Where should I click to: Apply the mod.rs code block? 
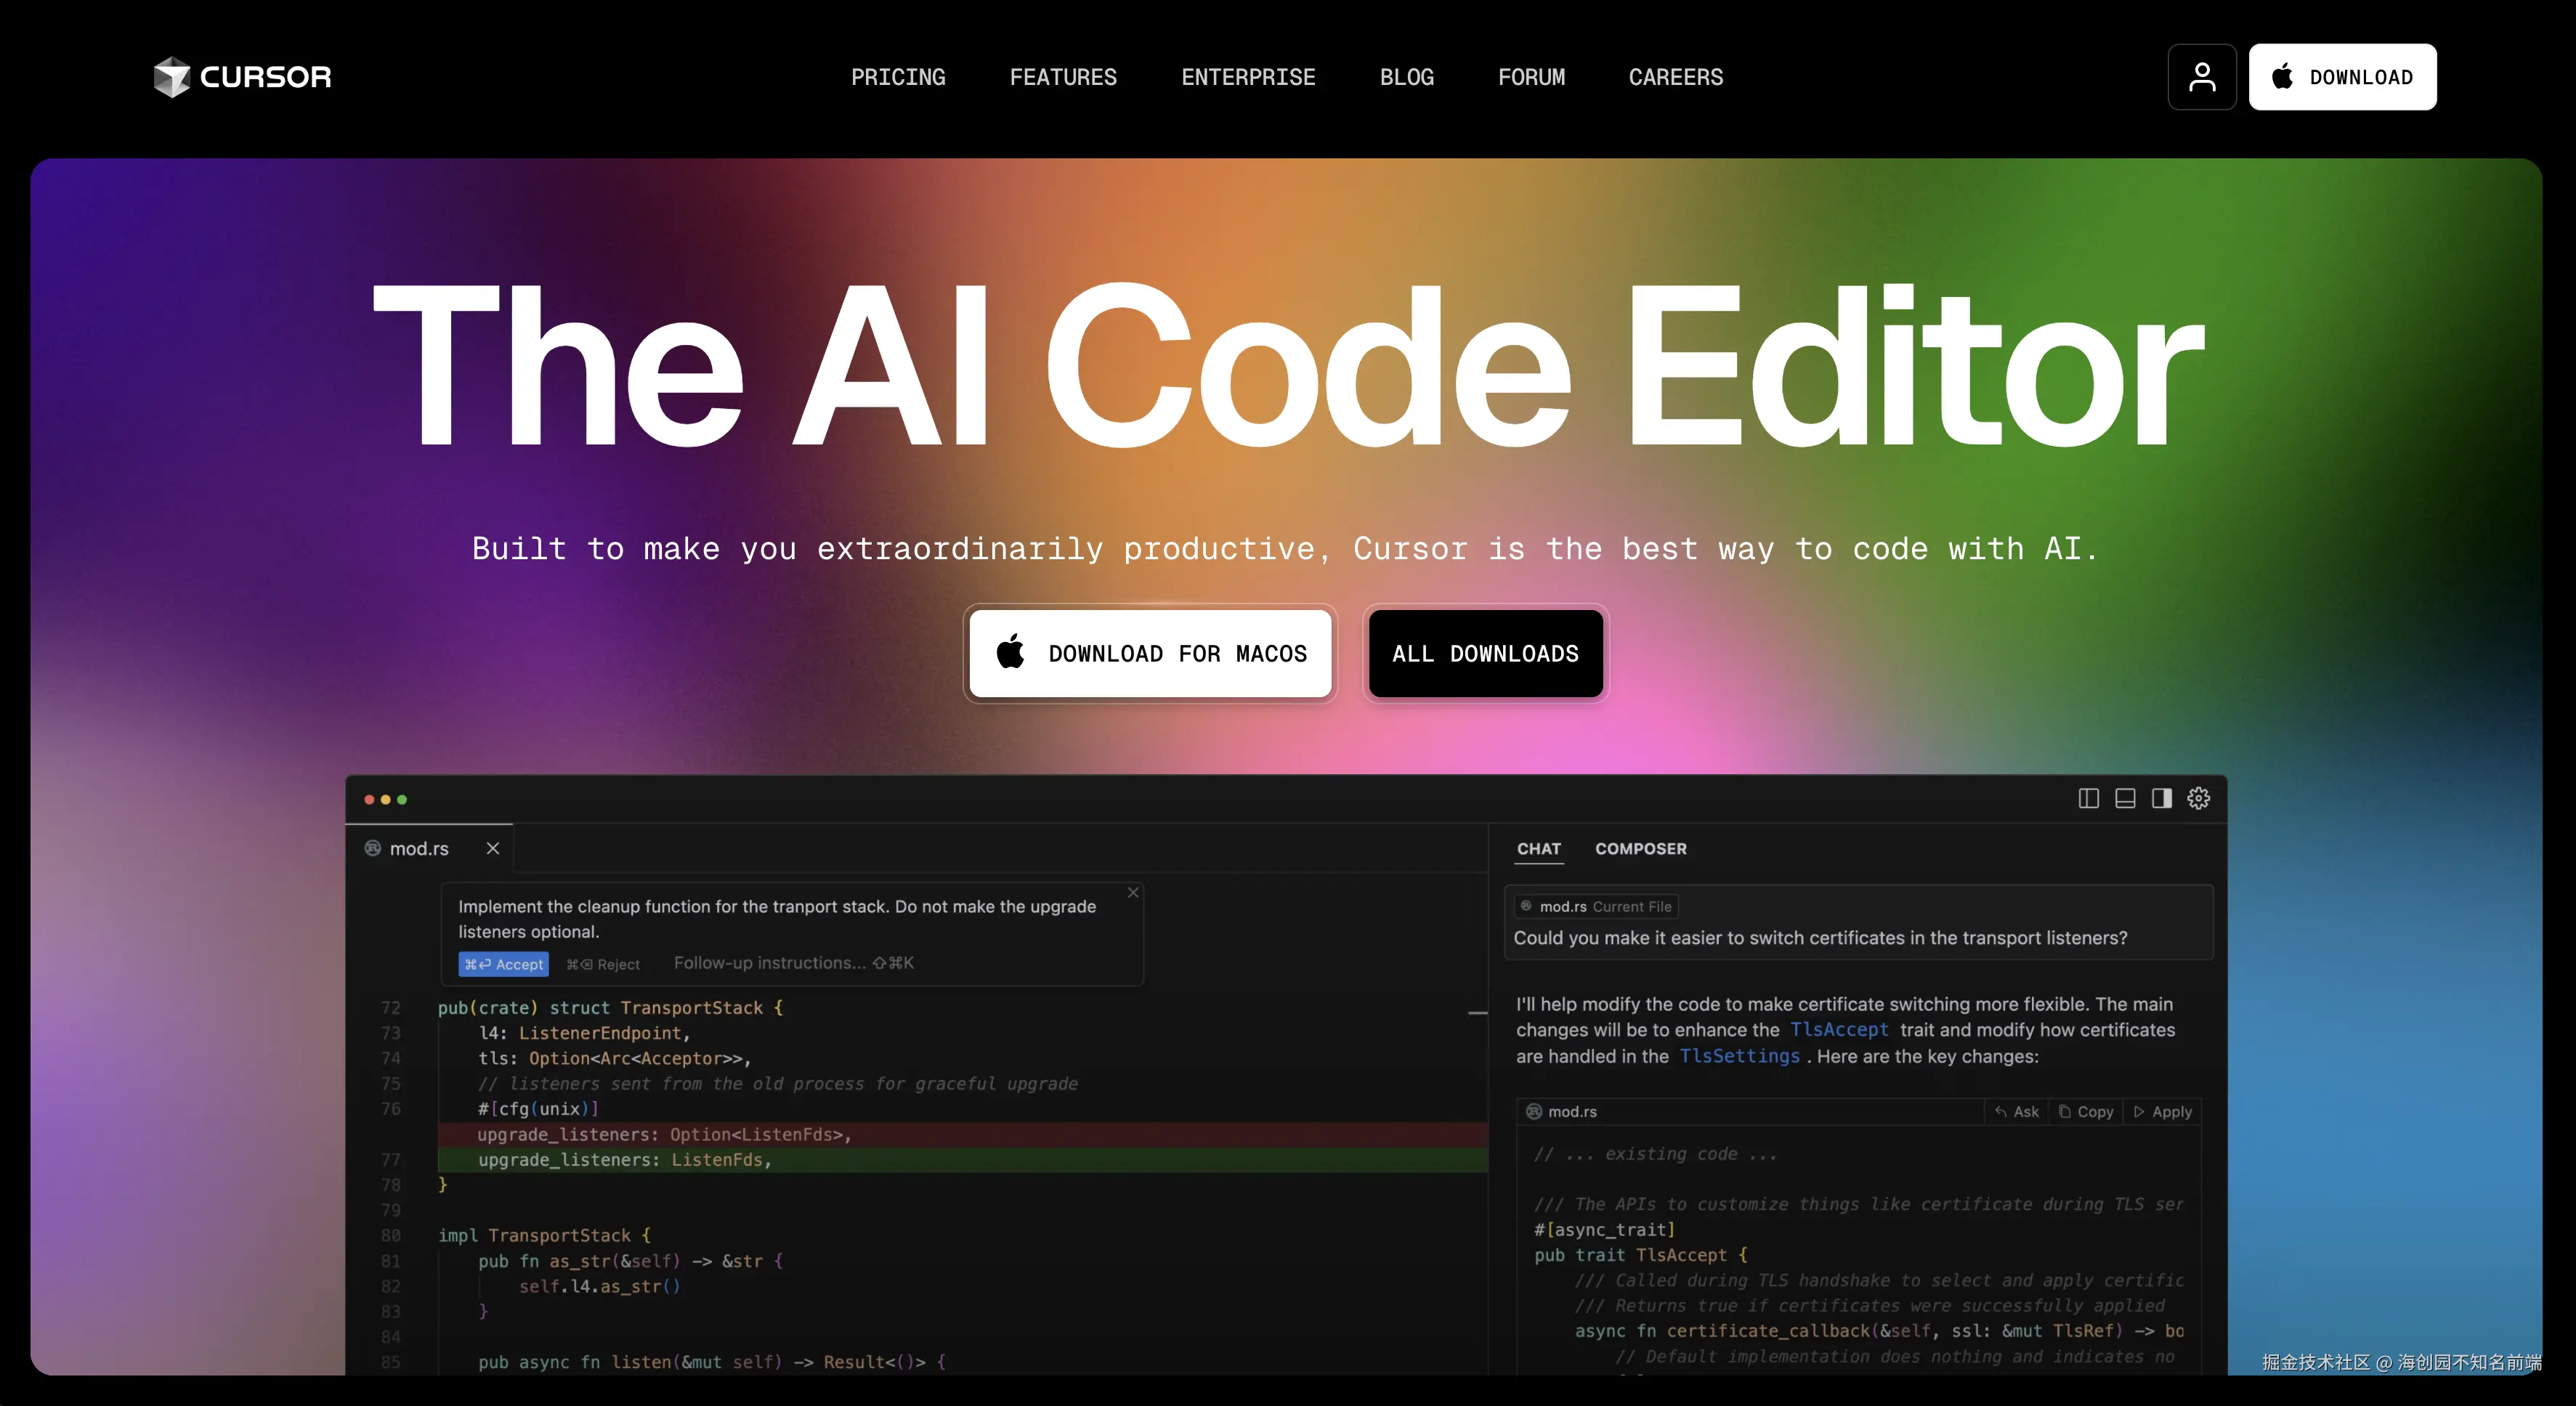[2162, 1112]
